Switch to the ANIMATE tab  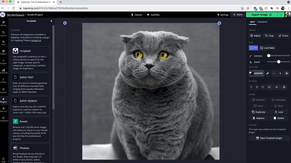click(262, 22)
